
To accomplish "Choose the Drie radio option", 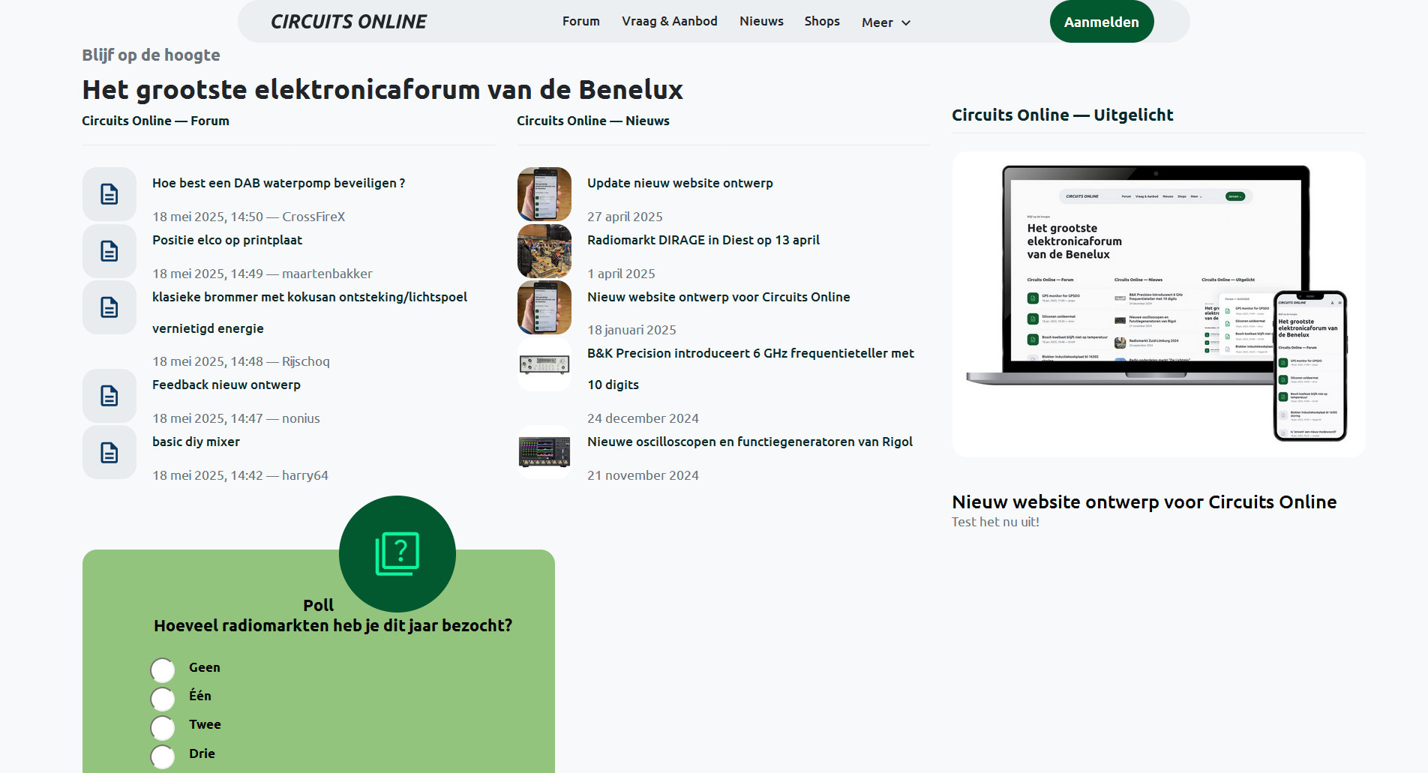I will 163,756.
